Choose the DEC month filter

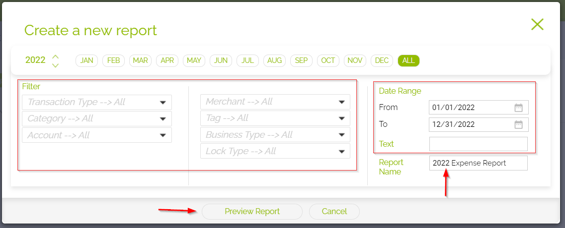[382, 60]
